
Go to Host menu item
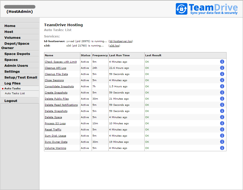(x=20, y=32)
